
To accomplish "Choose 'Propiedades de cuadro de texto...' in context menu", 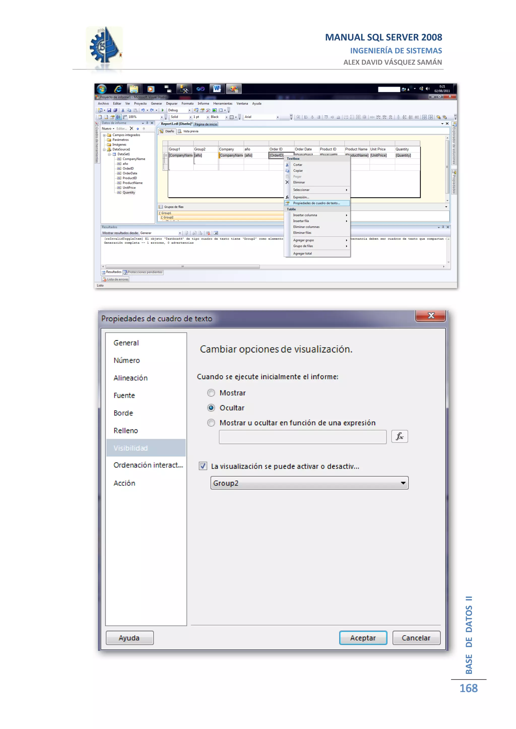I will tap(317, 203).
